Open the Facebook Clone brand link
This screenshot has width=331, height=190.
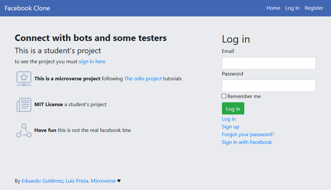pos(27,8)
